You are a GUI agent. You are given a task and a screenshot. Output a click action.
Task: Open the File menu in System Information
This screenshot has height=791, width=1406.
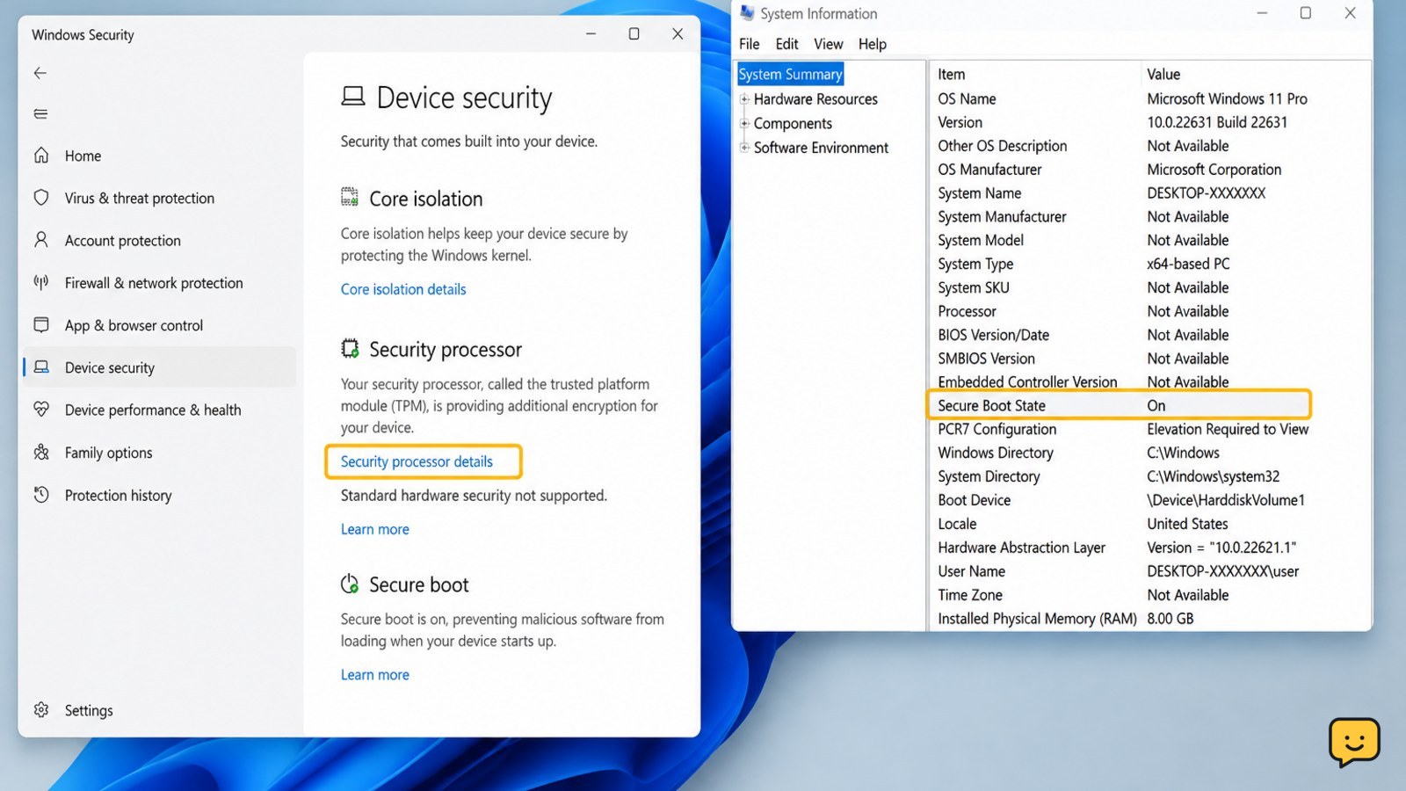pyautogui.click(x=749, y=44)
